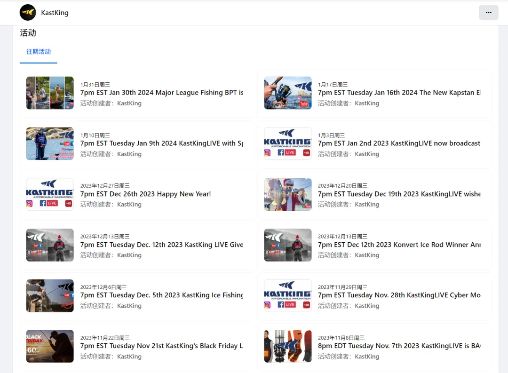Open event title 'Dec 26th 2023 Happy New Year!'
508x373 pixels.
(145, 194)
